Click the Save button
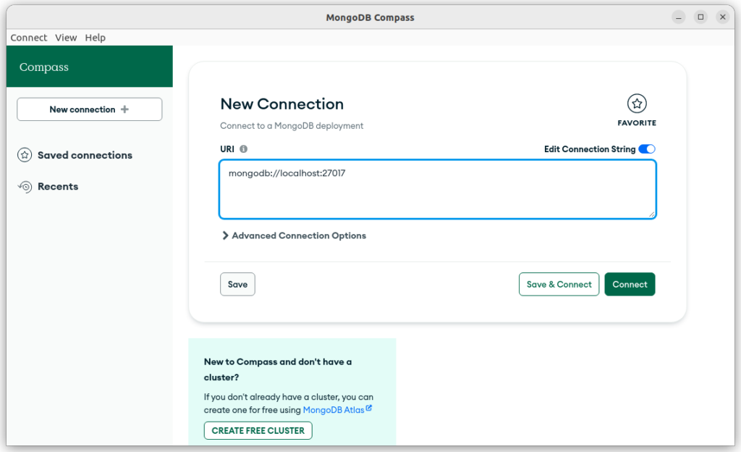 237,284
